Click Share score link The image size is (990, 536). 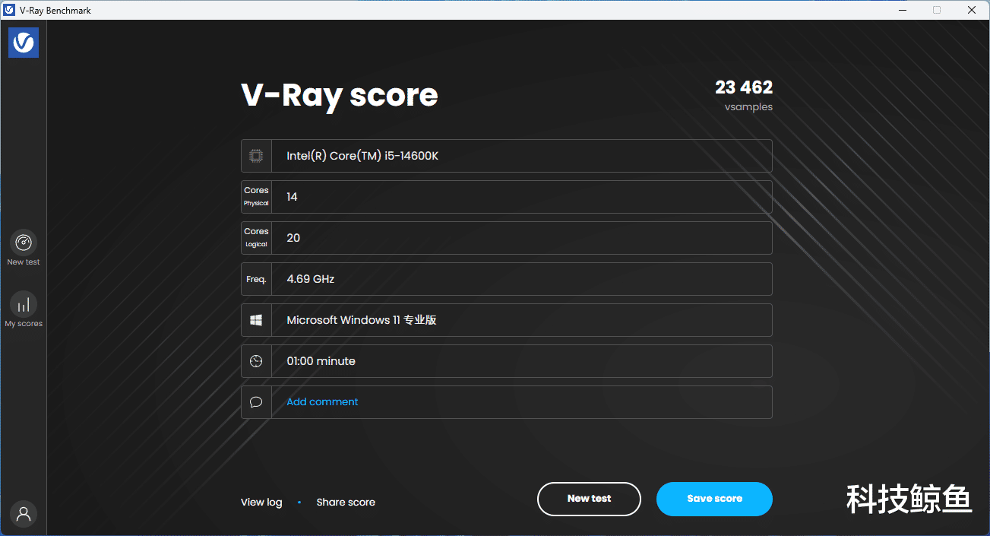pyautogui.click(x=346, y=502)
